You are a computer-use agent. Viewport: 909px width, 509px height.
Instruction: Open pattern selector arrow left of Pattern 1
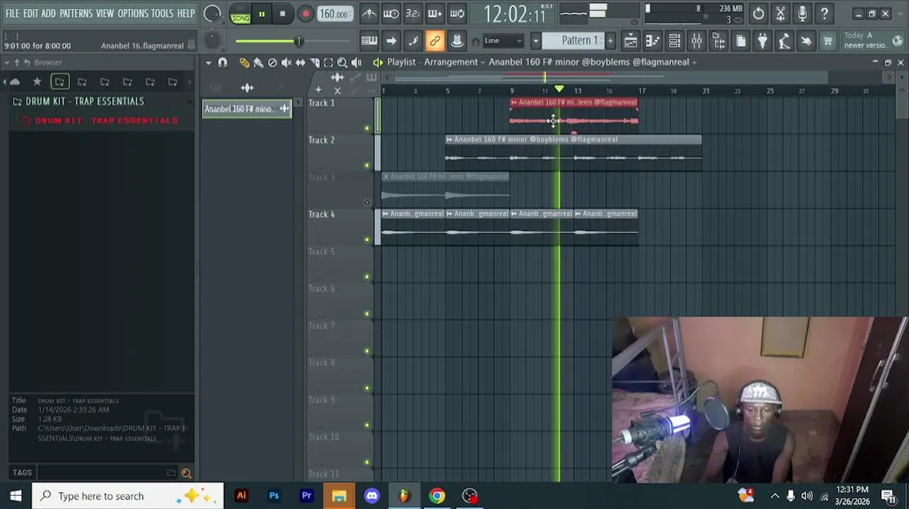[x=536, y=41]
